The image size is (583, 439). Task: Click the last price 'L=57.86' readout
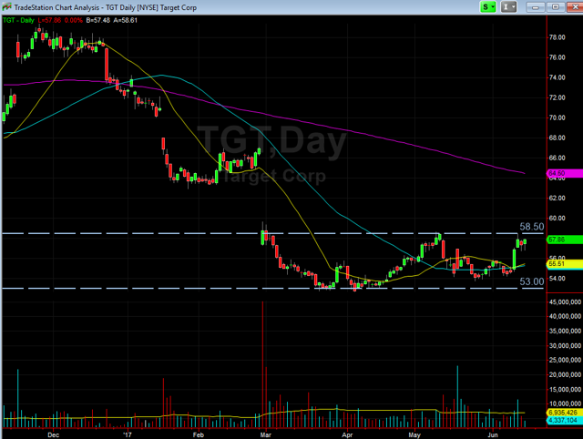(49, 20)
